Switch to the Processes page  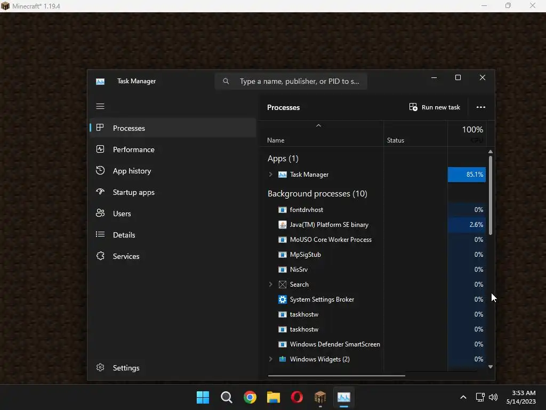tap(173, 128)
